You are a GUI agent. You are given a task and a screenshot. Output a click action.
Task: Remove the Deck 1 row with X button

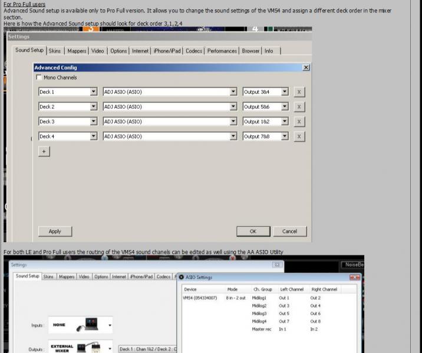click(x=299, y=92)
